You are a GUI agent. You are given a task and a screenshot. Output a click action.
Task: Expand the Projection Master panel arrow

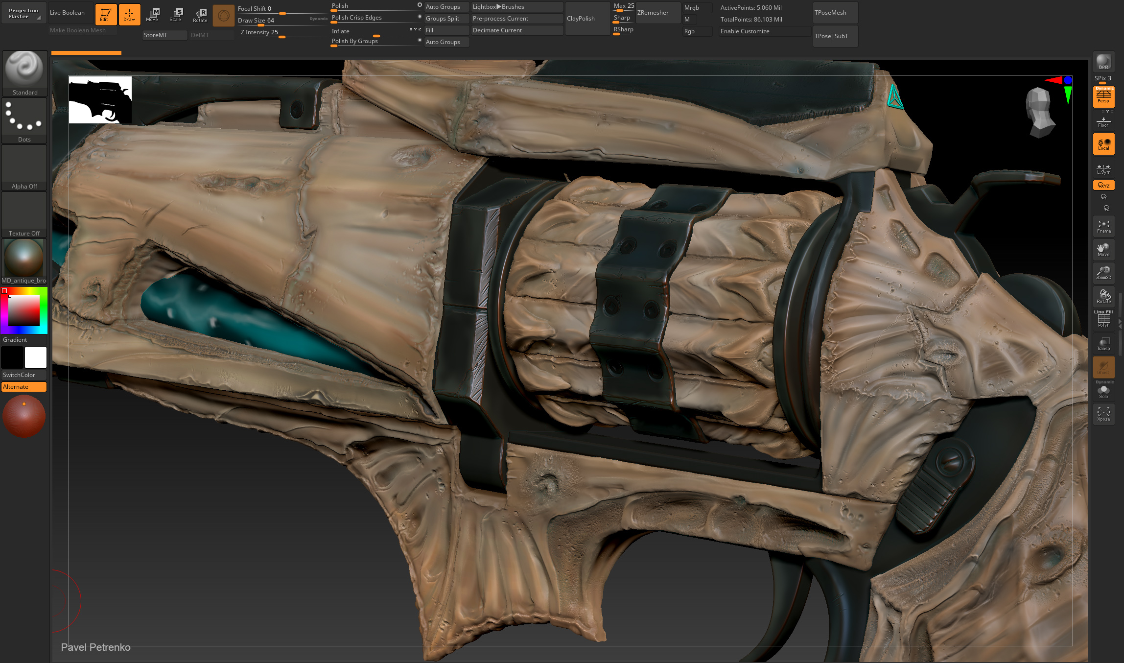(x=39, y=18)
